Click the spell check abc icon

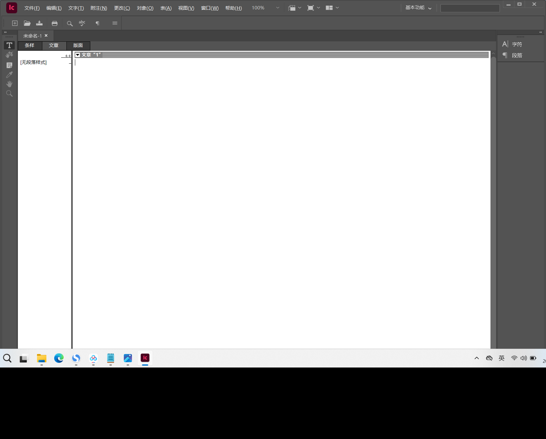pyautogui.click(x=82, y=23)
